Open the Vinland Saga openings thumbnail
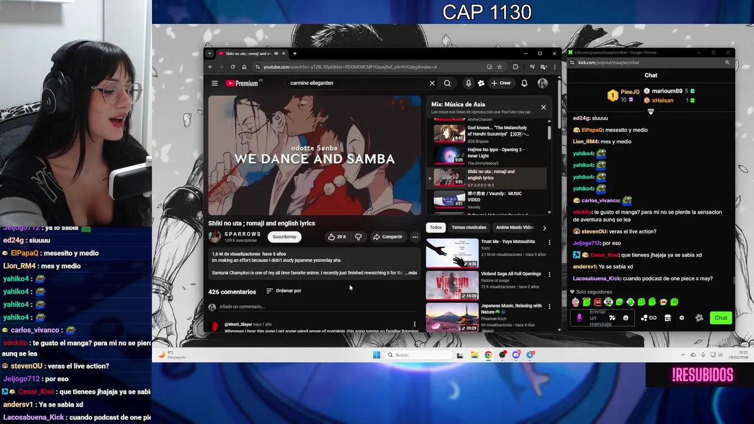Image resolution: width=754 pixels, height=424 pixels. click(452, 285)
